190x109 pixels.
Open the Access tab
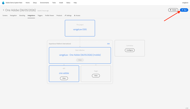point(77,15)
